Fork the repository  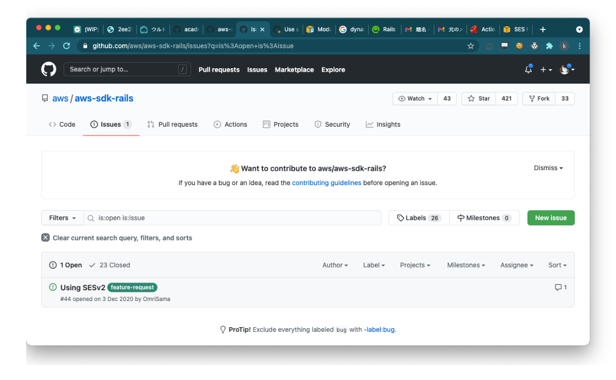point(539,98)
